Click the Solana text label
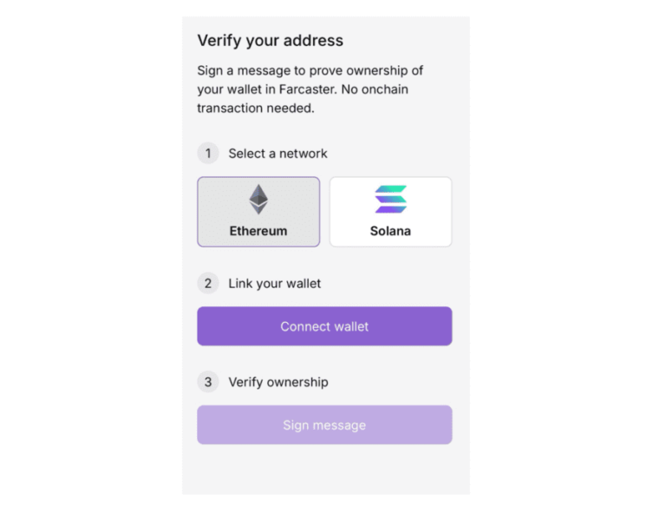 [390, 232]
